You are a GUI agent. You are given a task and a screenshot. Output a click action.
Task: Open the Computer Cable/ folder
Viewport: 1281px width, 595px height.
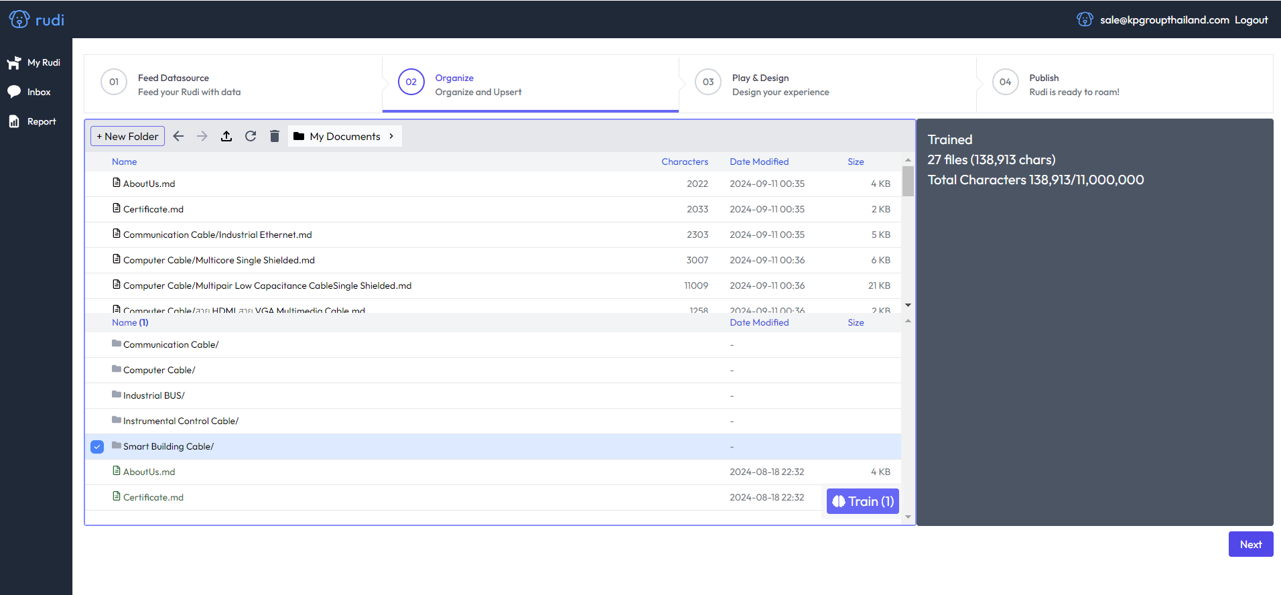492,370
